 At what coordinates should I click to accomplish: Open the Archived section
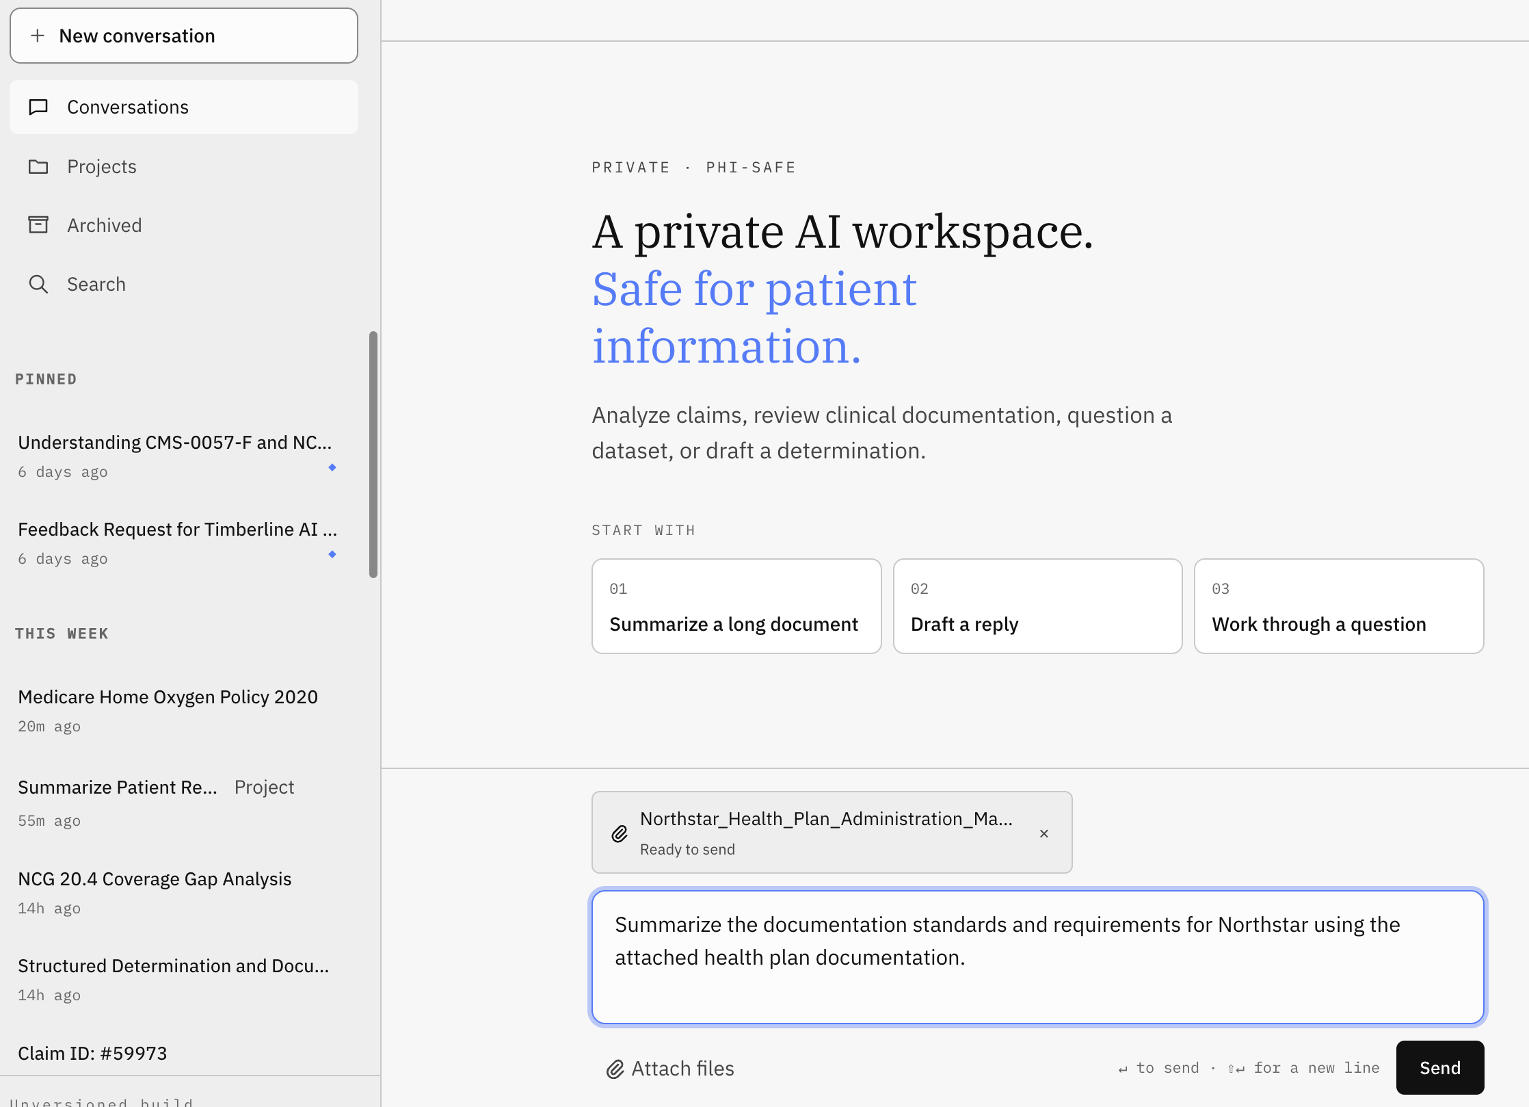(x=184, y=225)
